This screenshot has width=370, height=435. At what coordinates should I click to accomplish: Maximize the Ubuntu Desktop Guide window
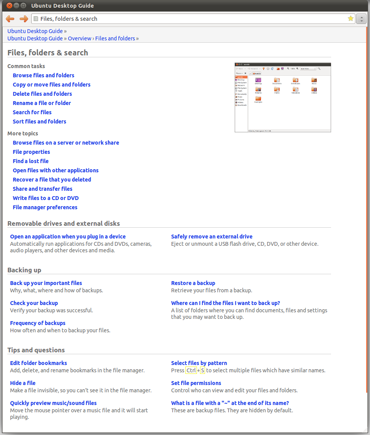click(x=24, y=5)
